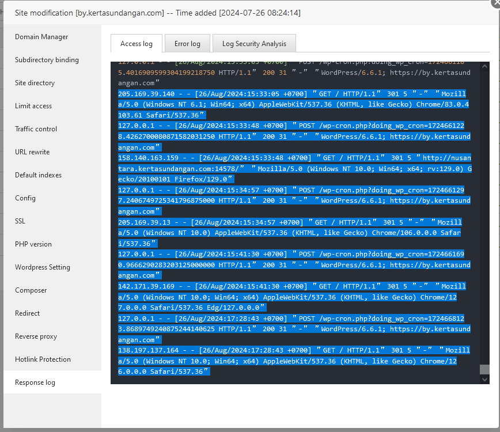Image resolution: width=500 pixels, height=432 pixels.
Task: Open the Log Security Analysis tab
Action: [254, 43]
